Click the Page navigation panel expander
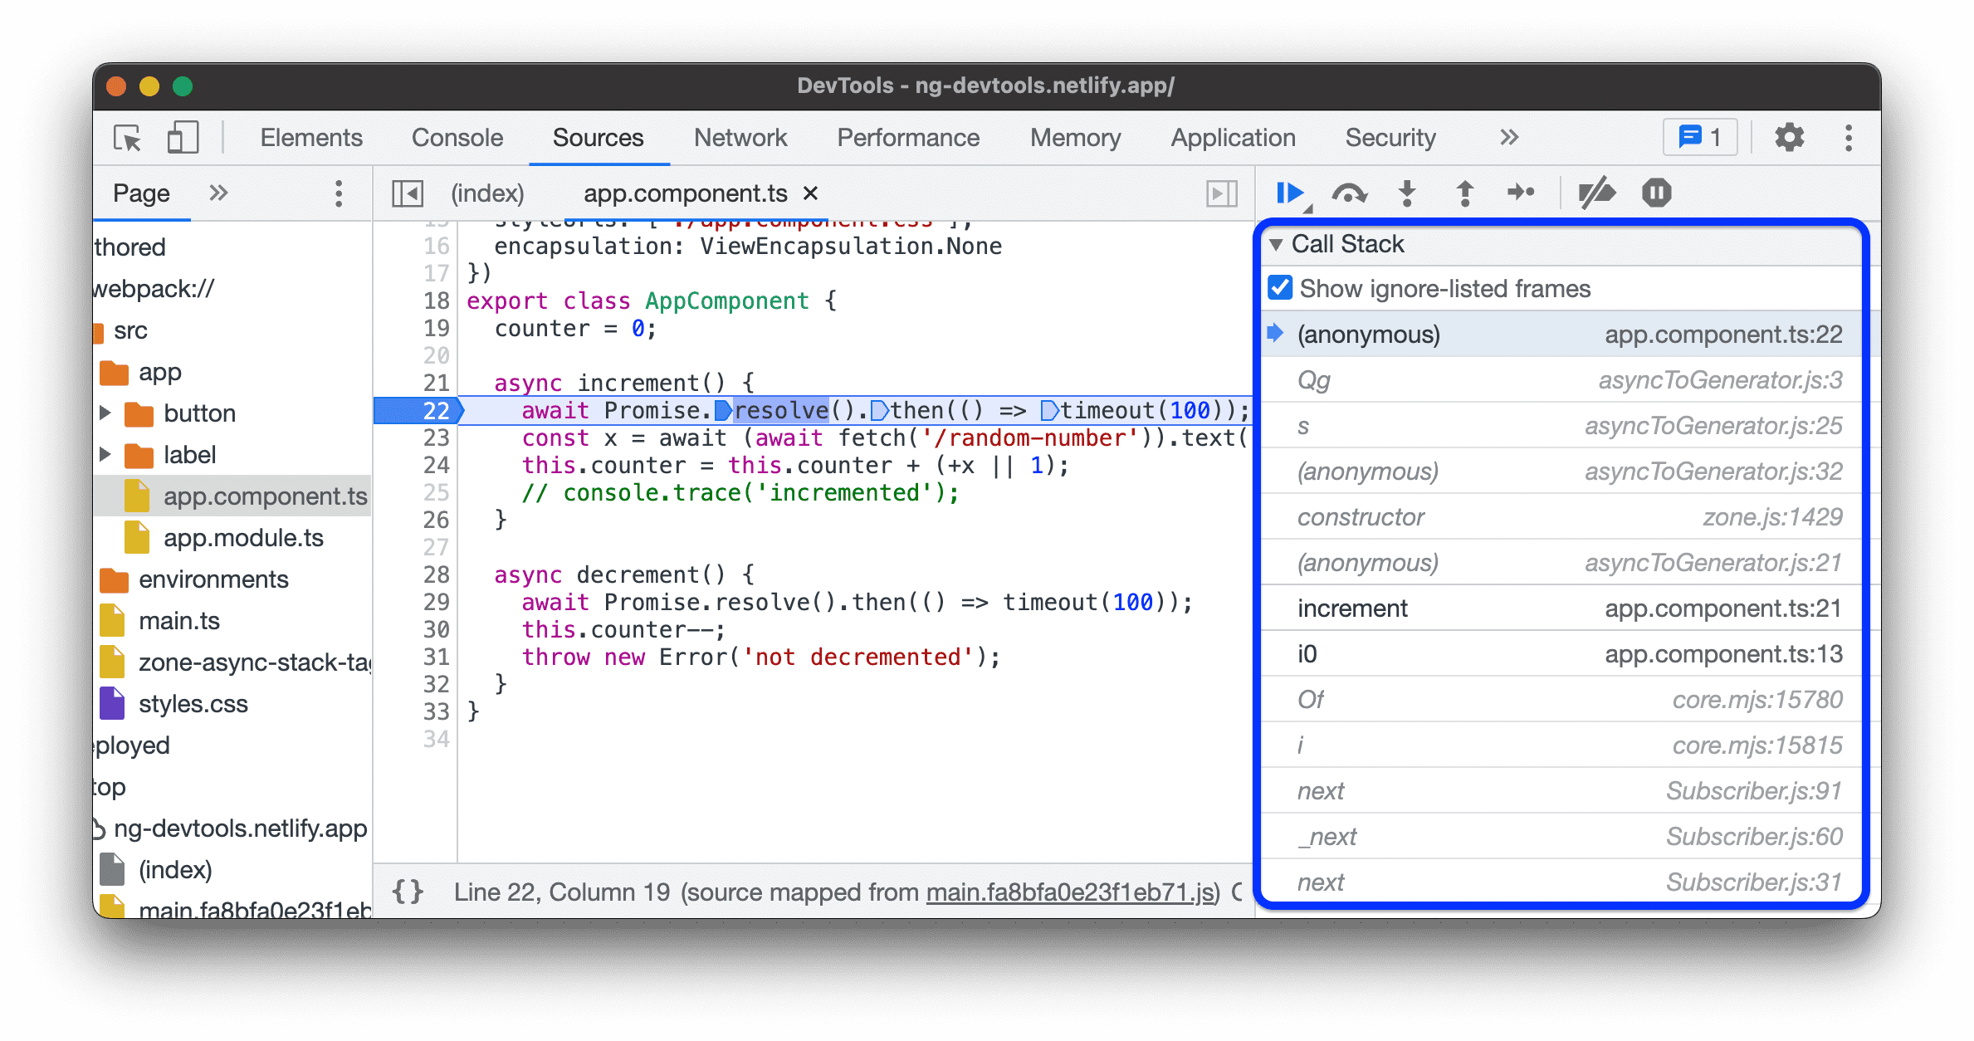Viewport: 1974px width, 1041px height. coord(218,192)
